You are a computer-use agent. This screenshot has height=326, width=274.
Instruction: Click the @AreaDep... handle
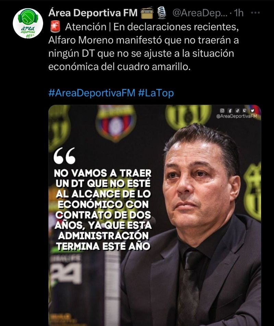coord(200,13)
